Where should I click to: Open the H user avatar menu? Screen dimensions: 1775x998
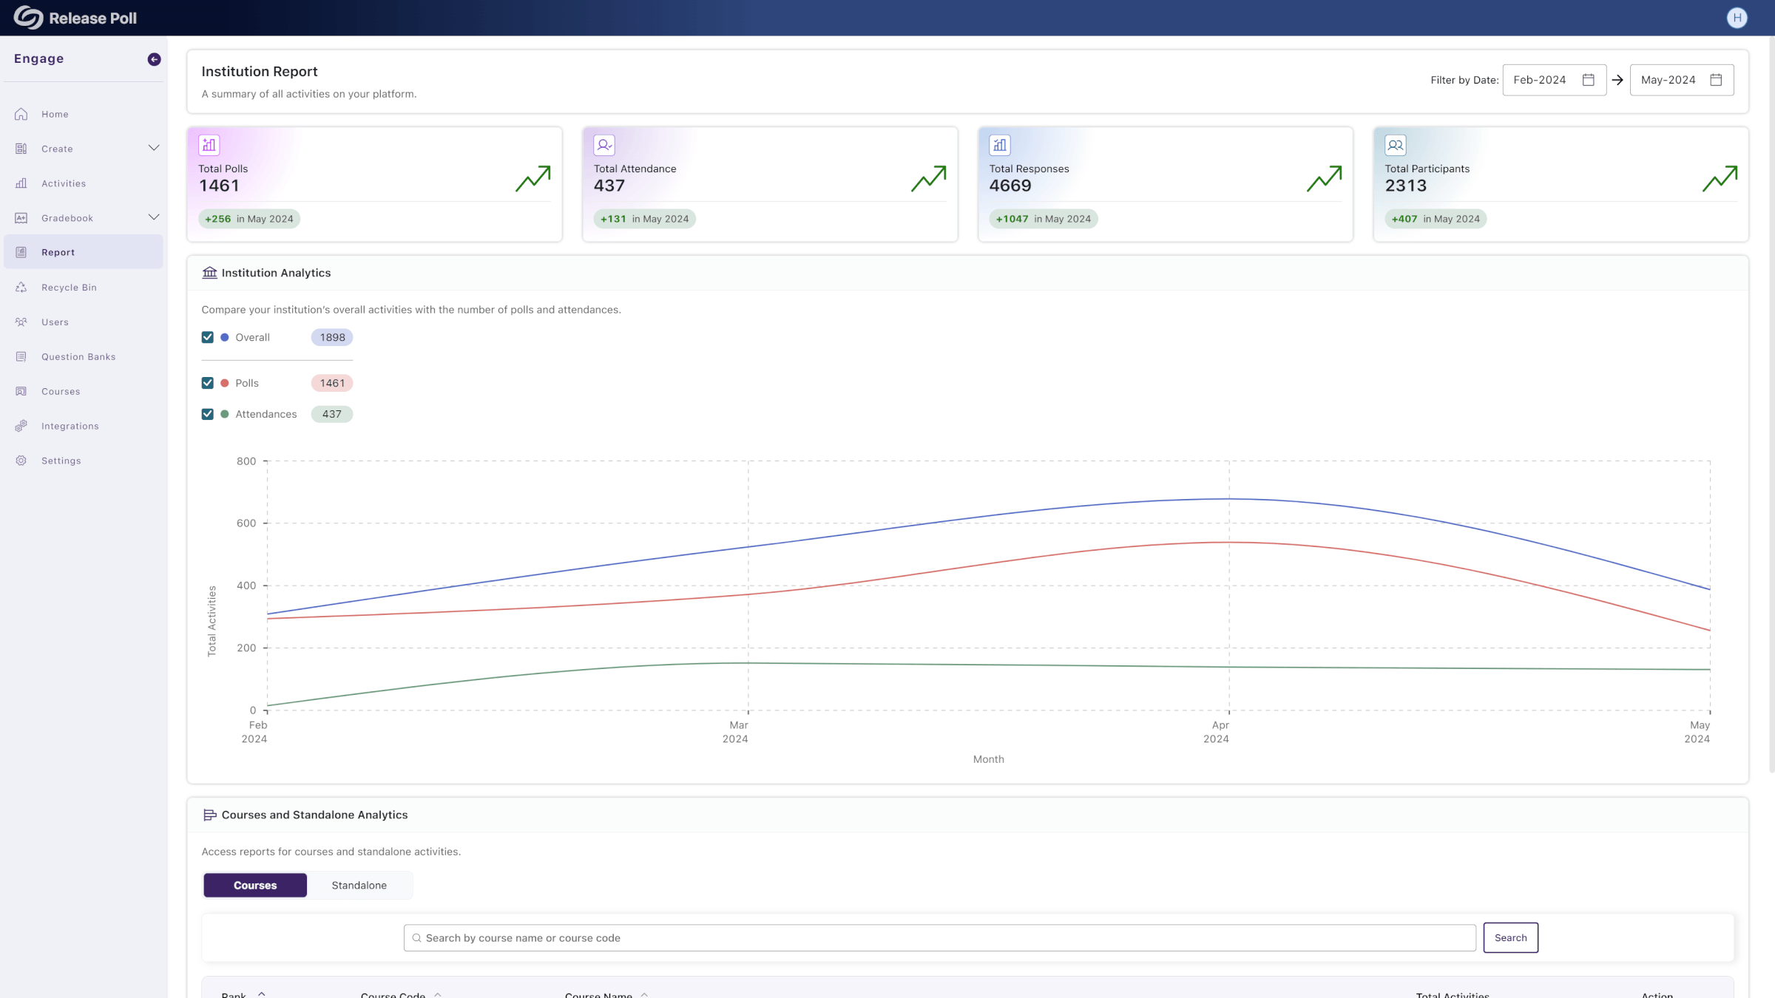pos(1737,18)
